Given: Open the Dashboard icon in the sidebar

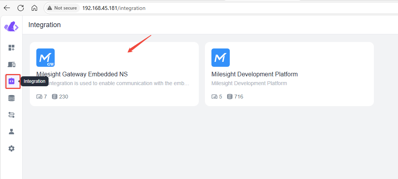Looking at the screenshot, I should tap(11, 48).
